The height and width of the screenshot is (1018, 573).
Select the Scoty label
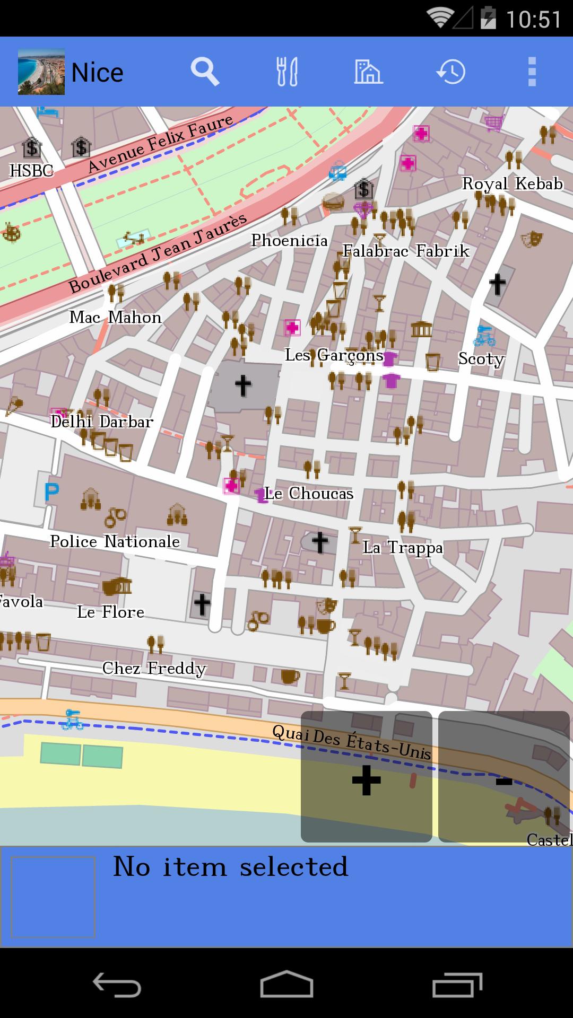coord(481,359)
